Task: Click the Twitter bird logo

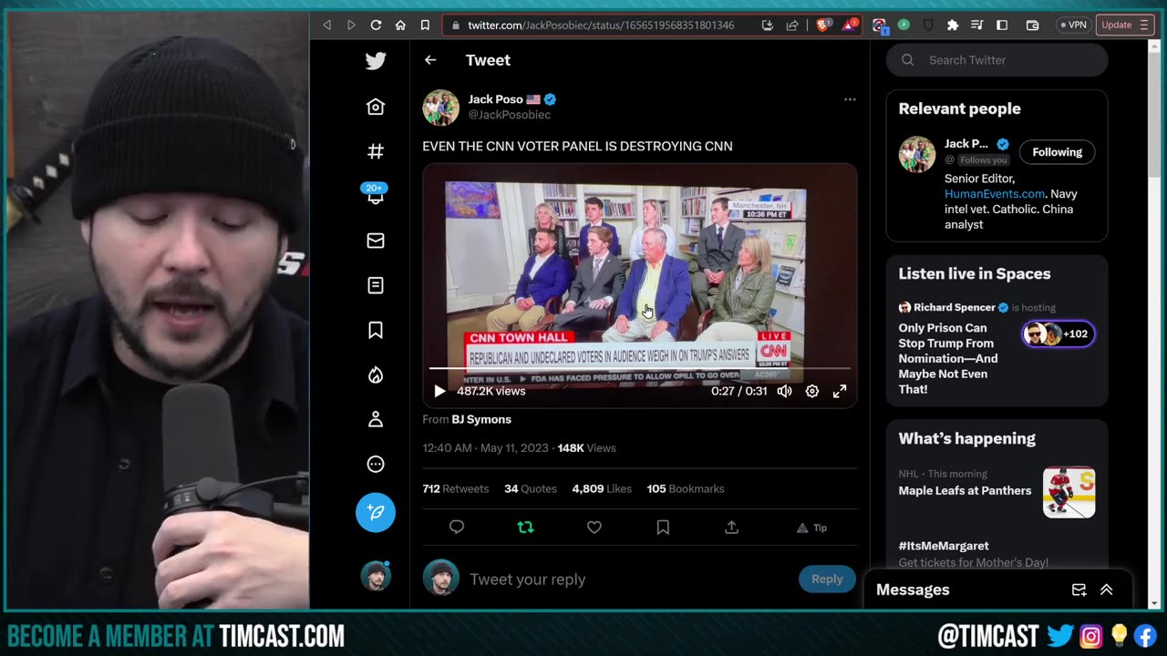Action: 376,61
